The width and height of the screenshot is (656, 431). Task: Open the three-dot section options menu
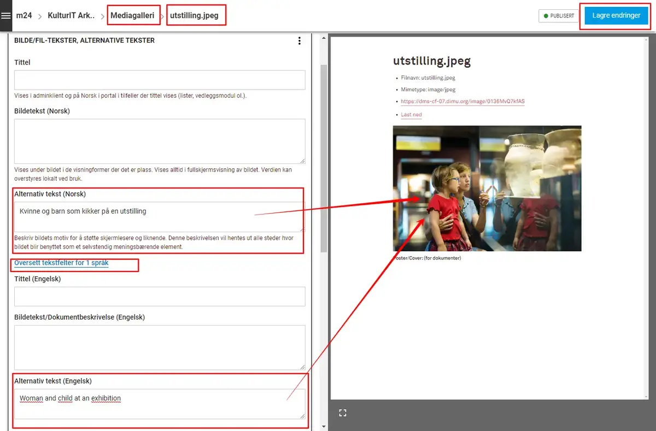click(x=299, y=41)
